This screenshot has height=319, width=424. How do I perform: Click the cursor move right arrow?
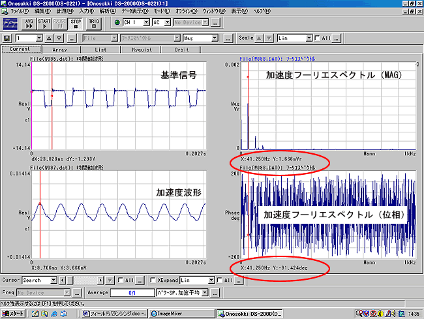(x=100, y=281)
